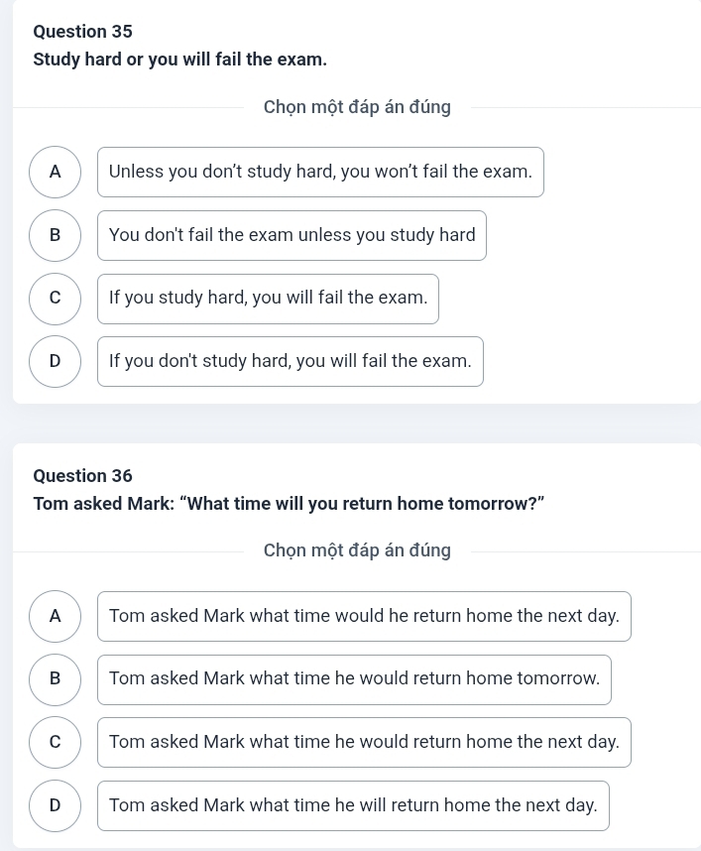Select circle D for Question 36
The width and height of the screenshot is (701, 851).
[x=55, y=805]
